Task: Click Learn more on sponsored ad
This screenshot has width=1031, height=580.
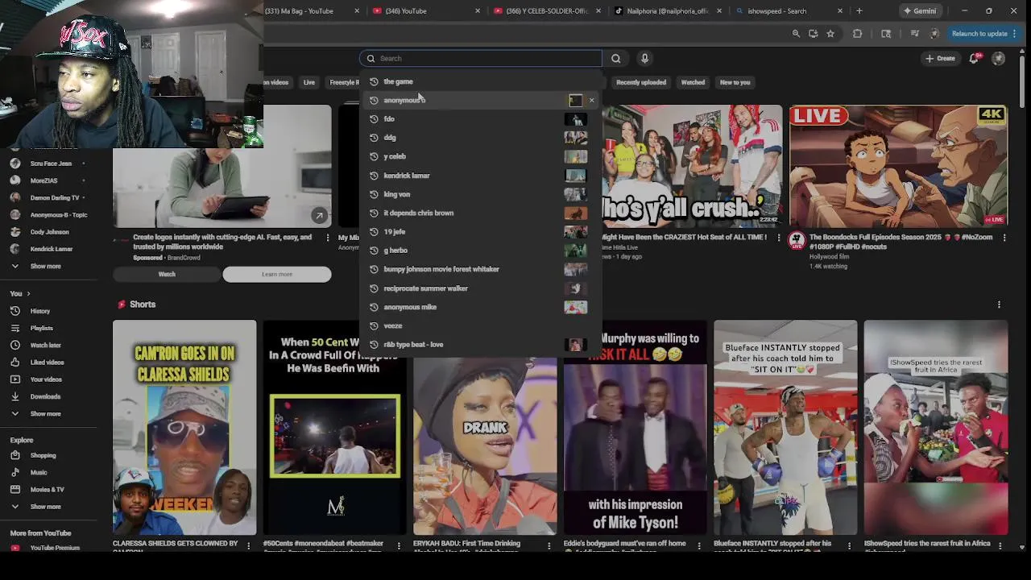Action: [276, 275]
